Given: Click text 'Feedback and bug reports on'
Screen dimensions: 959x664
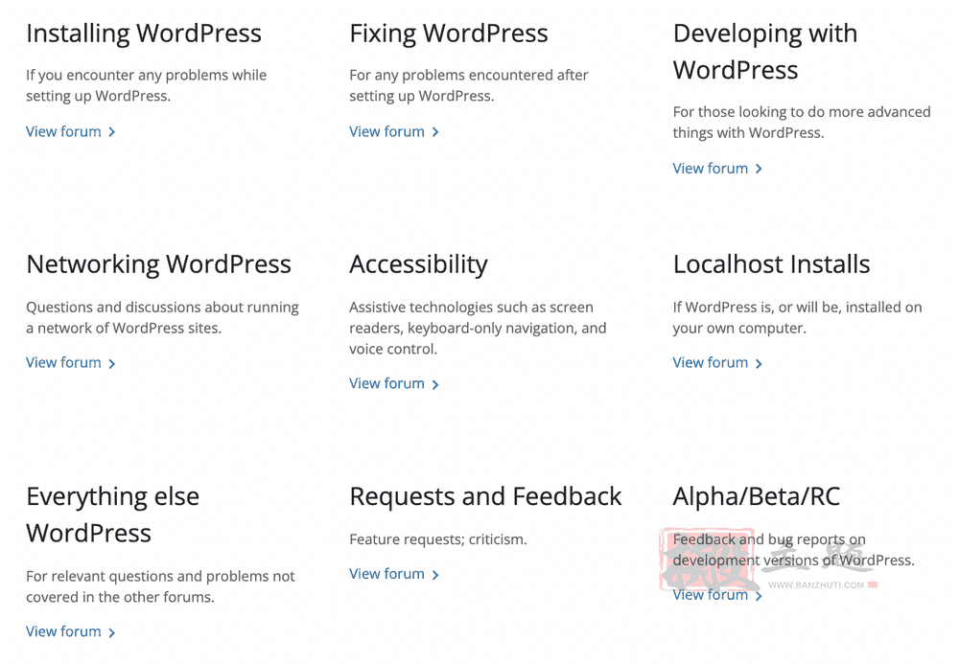Looking at the screenshot, I should 769,539.
